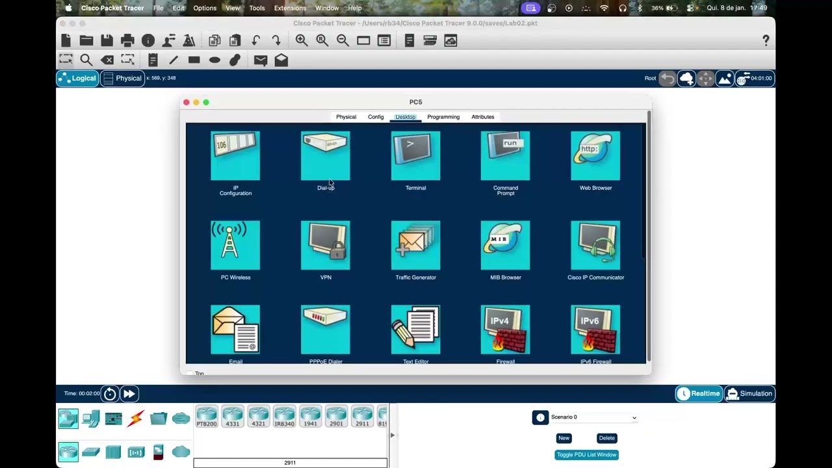Image resolution: width=832 pixels, height=468 pixels.
Task: Click the New scenario button
Action: tap(564, 438)
